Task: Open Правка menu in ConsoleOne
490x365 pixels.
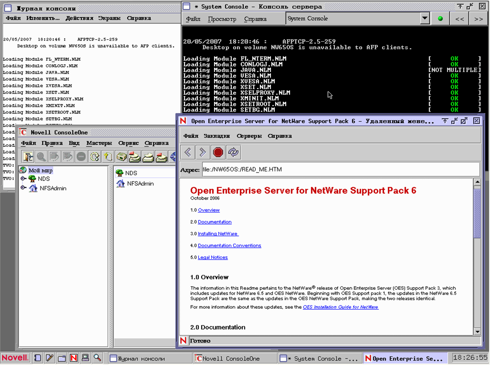Action: (x=52, y=143)
